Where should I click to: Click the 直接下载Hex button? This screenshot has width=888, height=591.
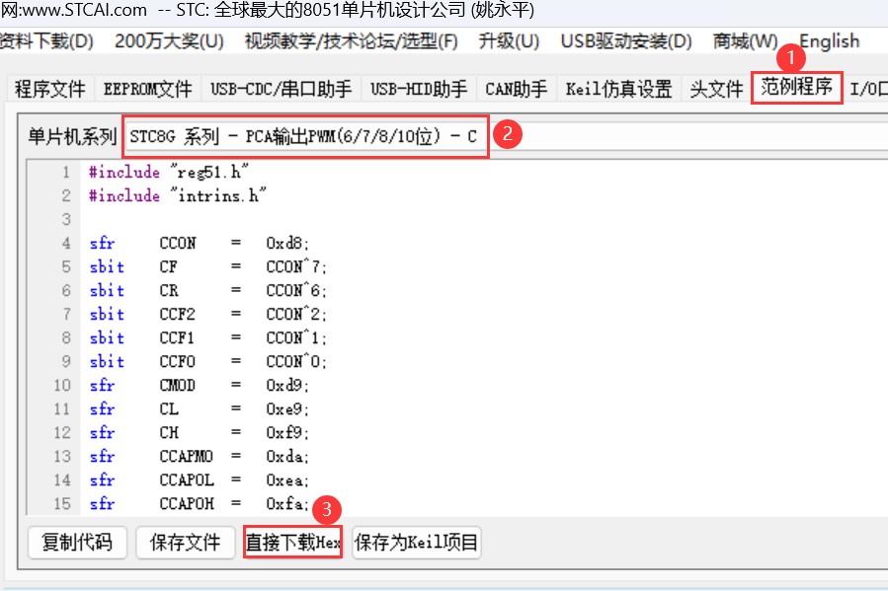click(292, 543)
